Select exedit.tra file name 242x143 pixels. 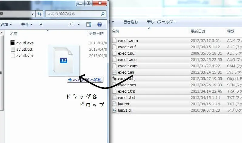126,91
